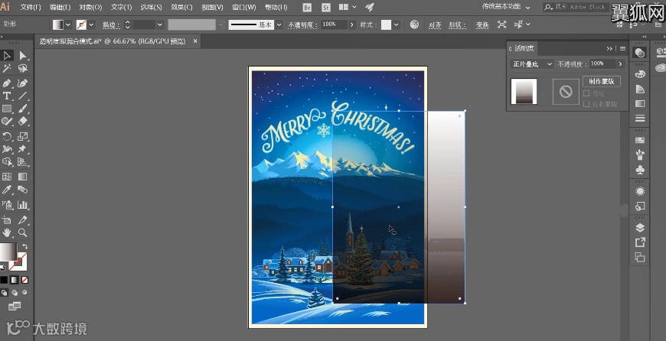This screenshot has width=666, height=341.
Task: Select the Selection tool arrow
Action: pos(7,56)
